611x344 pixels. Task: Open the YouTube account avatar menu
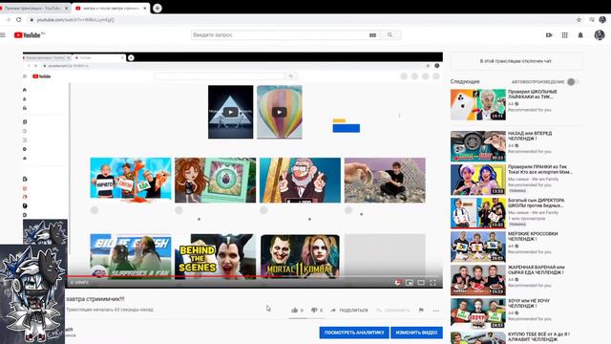(x=600, y=35)
